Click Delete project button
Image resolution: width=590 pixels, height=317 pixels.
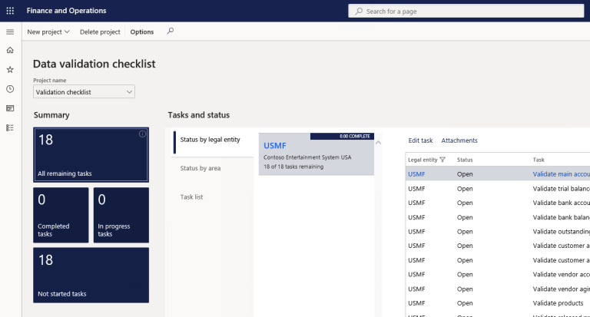(100, 31)
